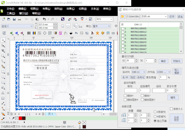Open the 工具(O) menu
Screen dimensions: 185x130
(11, 13)
